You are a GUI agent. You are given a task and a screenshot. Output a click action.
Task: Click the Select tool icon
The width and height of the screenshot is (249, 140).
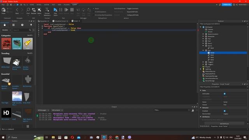pos(39,10)
